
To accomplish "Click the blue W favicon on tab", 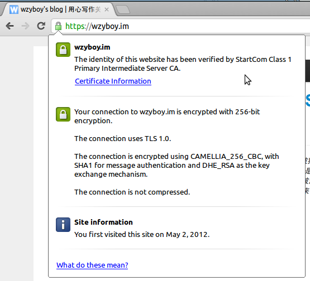I will coord(14,9).
